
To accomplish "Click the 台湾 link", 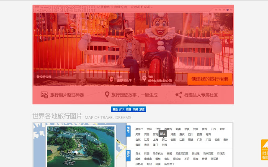I will [x=164, y=145].
